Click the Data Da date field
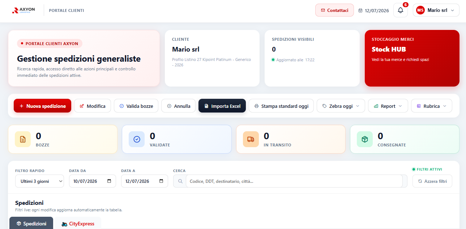 click(x=93, y=181)
